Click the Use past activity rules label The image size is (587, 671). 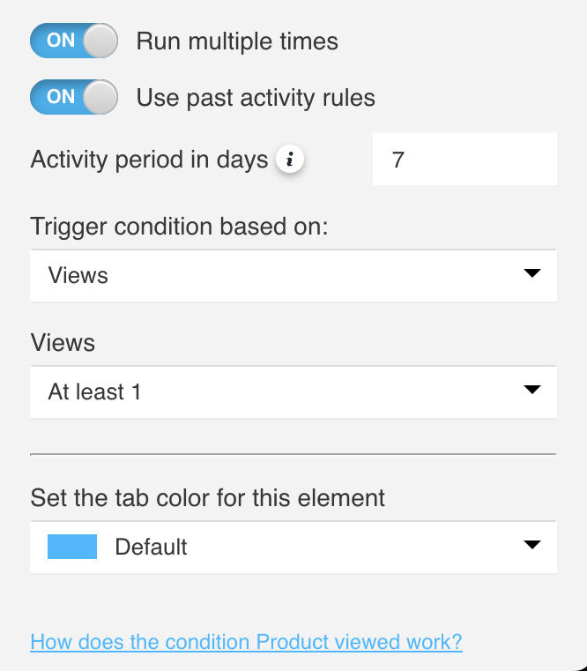click(256, 97)
